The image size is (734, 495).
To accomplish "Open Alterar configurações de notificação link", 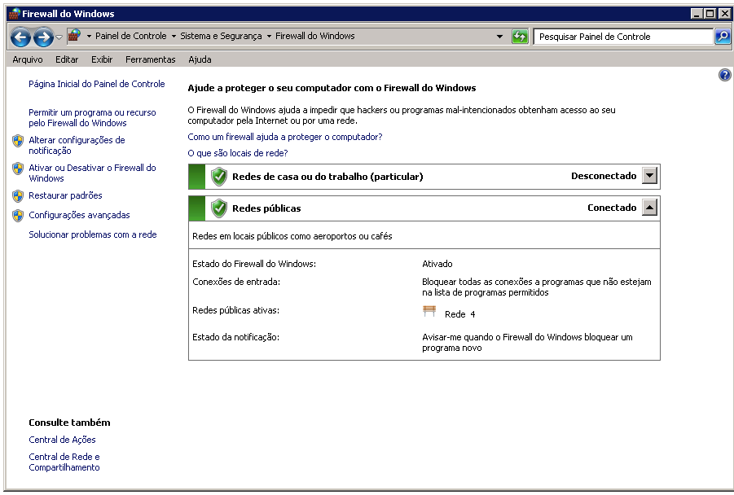I will click(77, 145).
